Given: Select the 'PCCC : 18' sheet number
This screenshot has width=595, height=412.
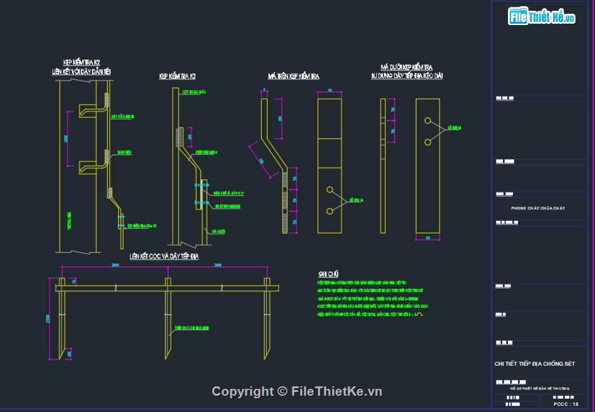Looking at the screenshot, I should [x=566, y=404].
